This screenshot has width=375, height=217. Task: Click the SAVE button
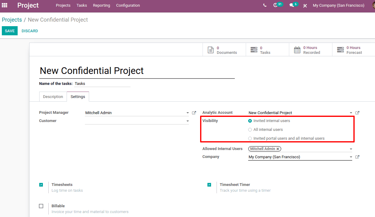point(10,31)
